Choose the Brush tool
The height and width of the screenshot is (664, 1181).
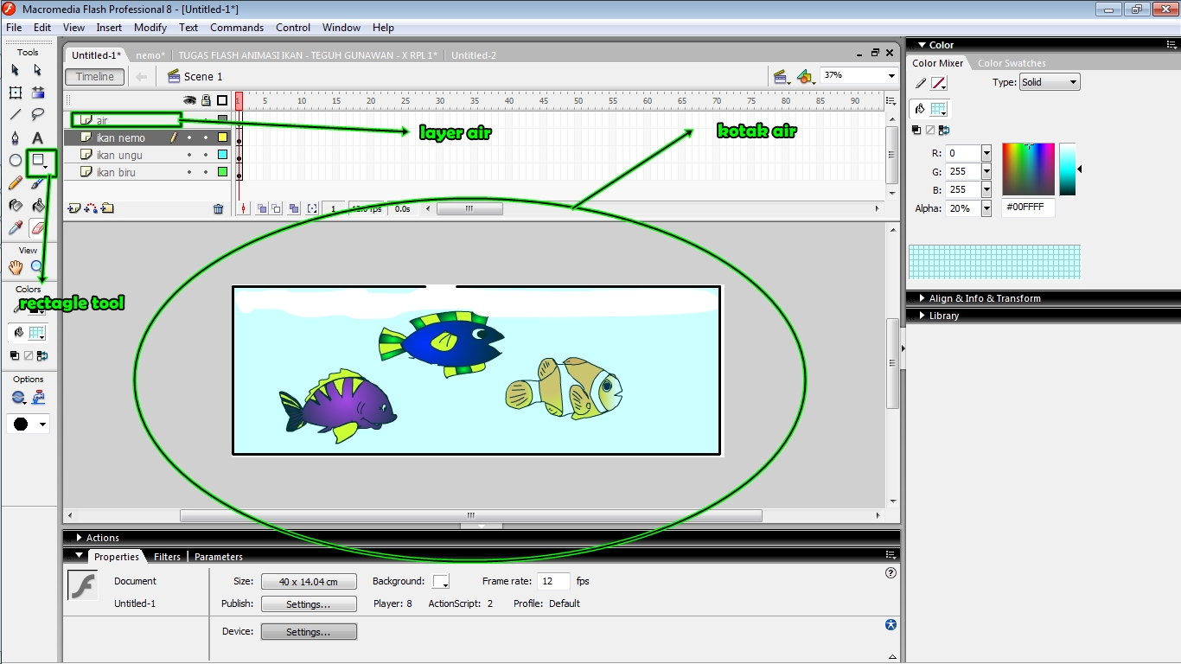tap(38, 183)
